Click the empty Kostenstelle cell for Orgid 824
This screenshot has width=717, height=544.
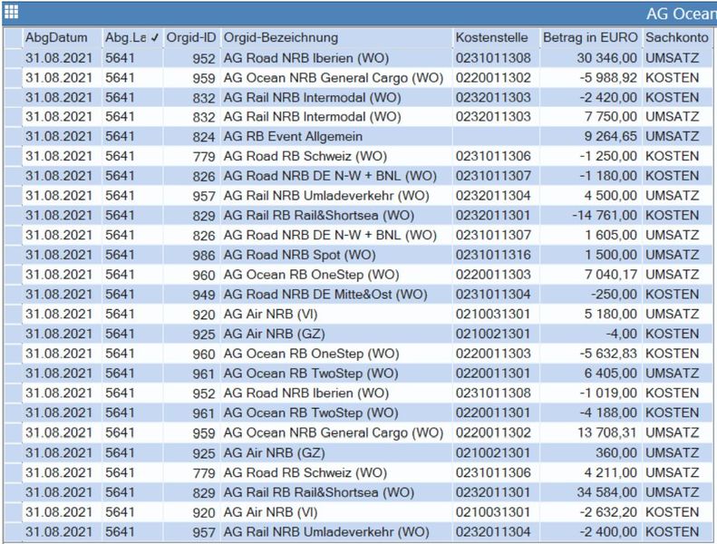pyautogui.click(x=496, y=136)
